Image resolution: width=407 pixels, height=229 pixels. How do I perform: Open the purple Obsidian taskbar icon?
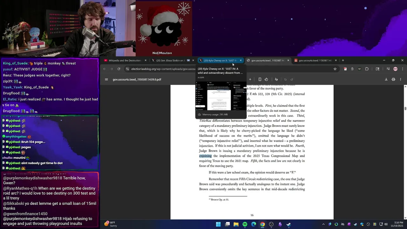tap(280, 224)
